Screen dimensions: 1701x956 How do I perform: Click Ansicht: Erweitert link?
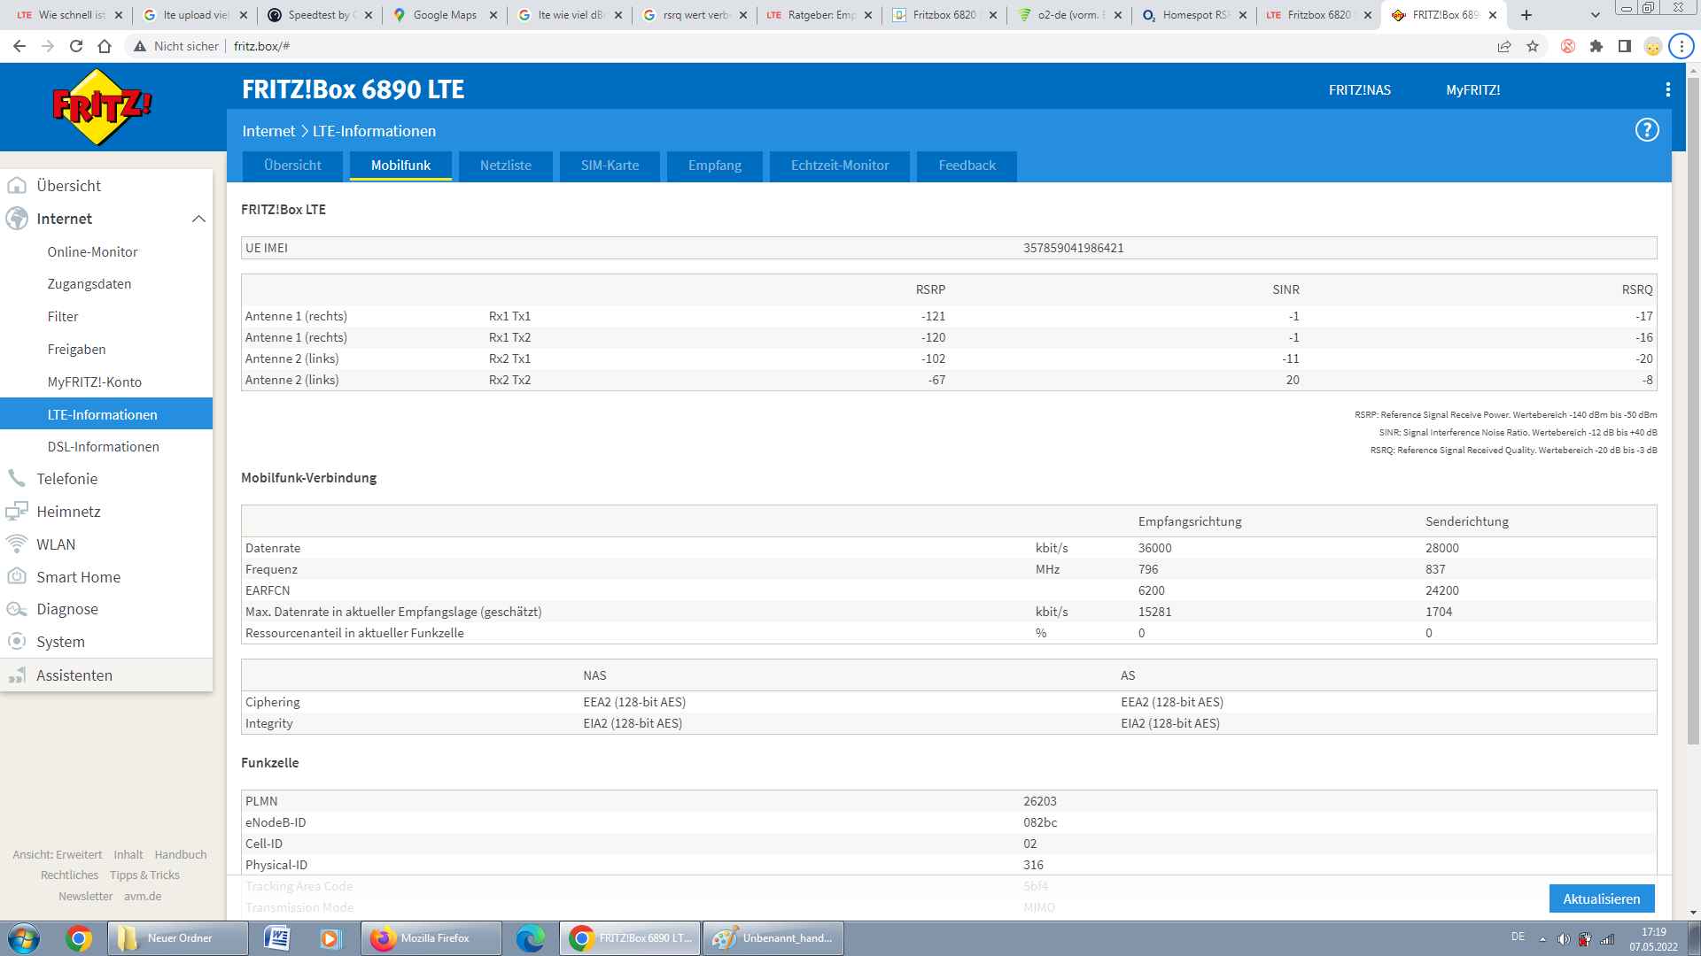click(x=58, y=855)
